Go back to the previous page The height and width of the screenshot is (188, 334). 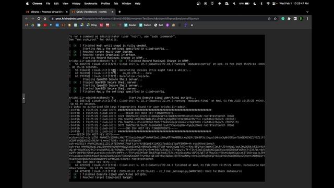coord(27,19)
